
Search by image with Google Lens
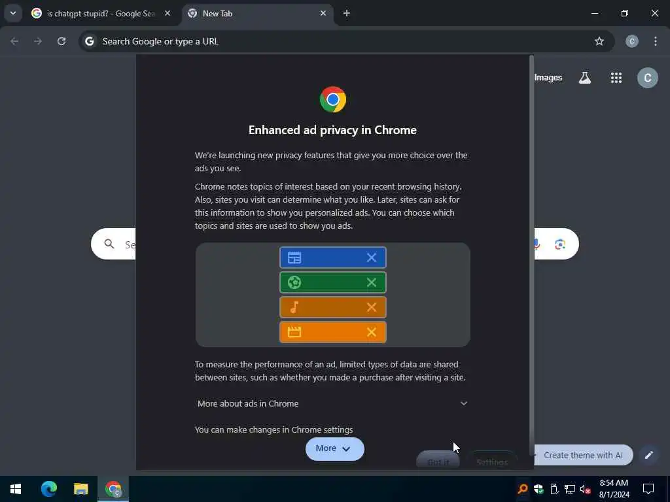(x=560, y=244)
